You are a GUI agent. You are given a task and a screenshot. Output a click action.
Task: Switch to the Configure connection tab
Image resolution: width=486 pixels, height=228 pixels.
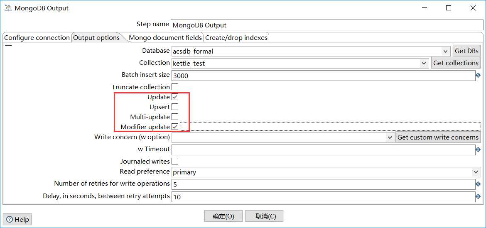(37, 38)
